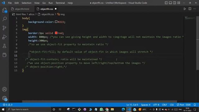
Task: Open the red color swatch picker
Action: pyautogui.click(x=56, y=33)
